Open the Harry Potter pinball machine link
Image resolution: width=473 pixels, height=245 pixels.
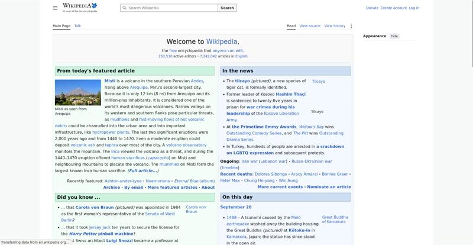click(x=101, y=234)
